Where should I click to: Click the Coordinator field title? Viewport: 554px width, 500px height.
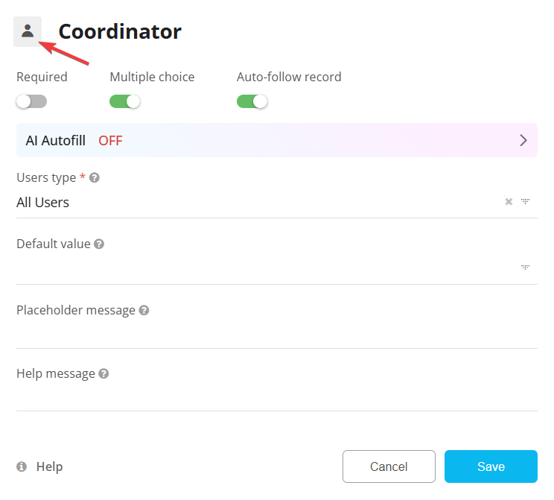[120, 31]
